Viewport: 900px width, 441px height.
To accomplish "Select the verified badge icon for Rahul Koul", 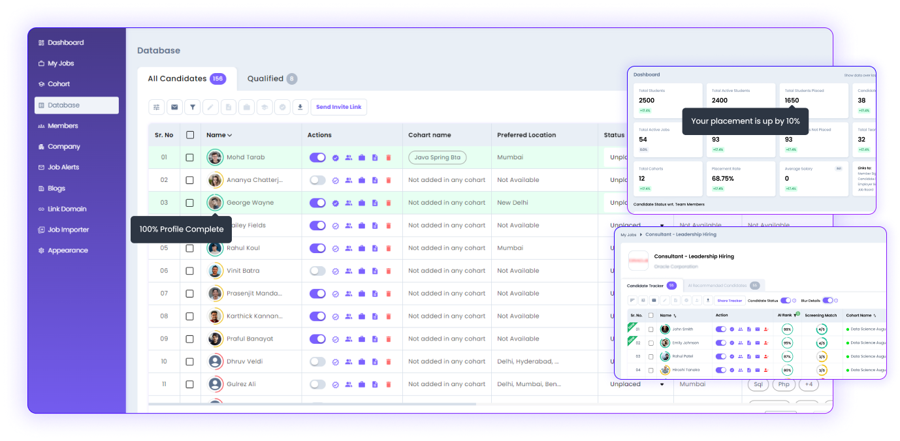I will click(334, 248).
